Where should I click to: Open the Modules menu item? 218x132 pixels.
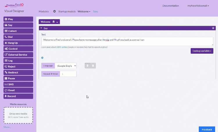tap(44, 12)
